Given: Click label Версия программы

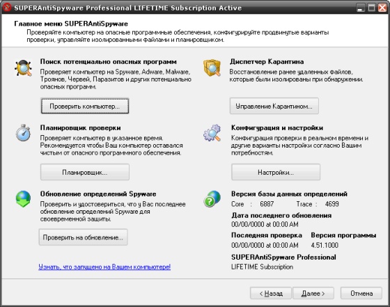Looking at the screenshot, I should coord(343,235).
